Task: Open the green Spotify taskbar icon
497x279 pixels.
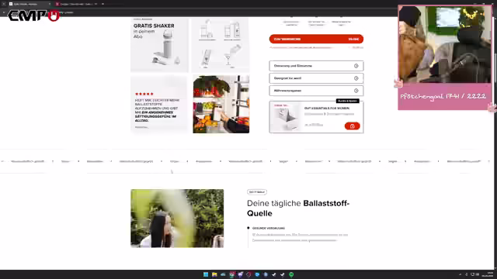Action: click(291, 274)
